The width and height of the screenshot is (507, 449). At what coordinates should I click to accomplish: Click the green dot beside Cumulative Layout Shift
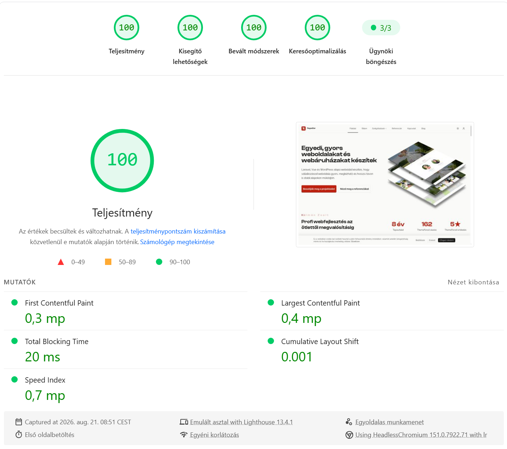point(271,341)
